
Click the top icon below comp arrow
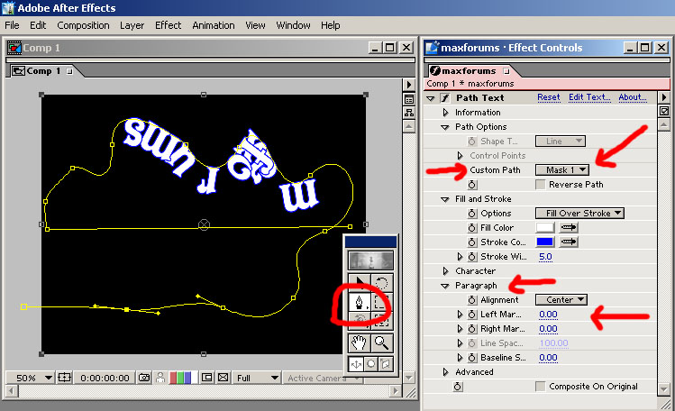409,99
